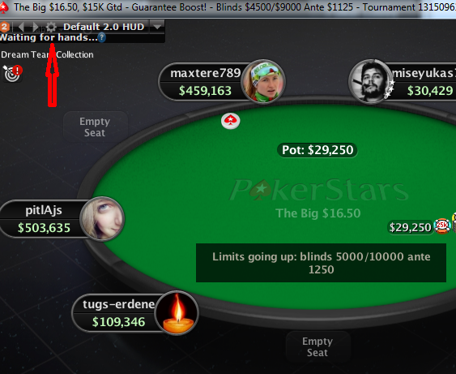Dismiss the limits going up notification
The width and height of the screenshot is (456, 374).
pos(321,263)
